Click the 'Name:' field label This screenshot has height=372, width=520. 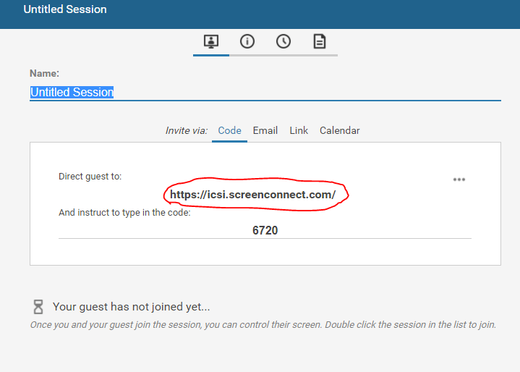click(44, 73)
